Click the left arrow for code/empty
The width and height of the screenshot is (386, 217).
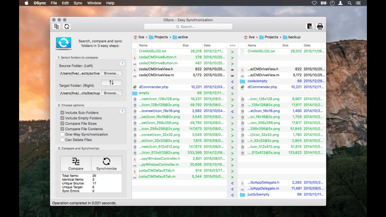pos(232,81)
